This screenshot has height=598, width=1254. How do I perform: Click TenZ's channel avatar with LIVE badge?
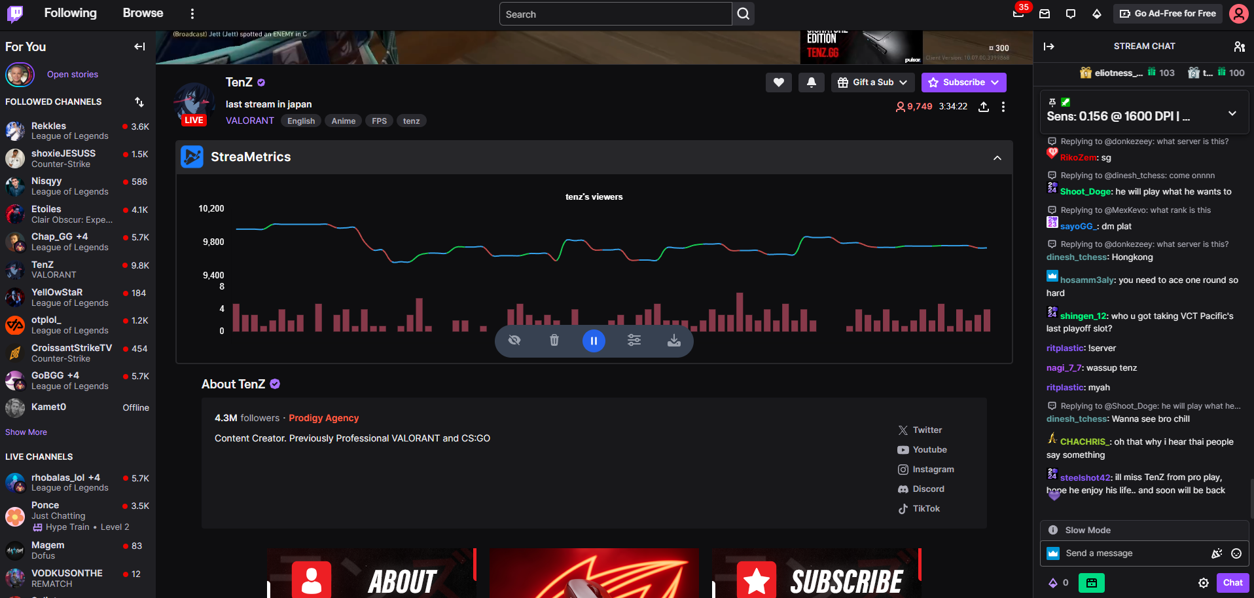pos(194,103)
